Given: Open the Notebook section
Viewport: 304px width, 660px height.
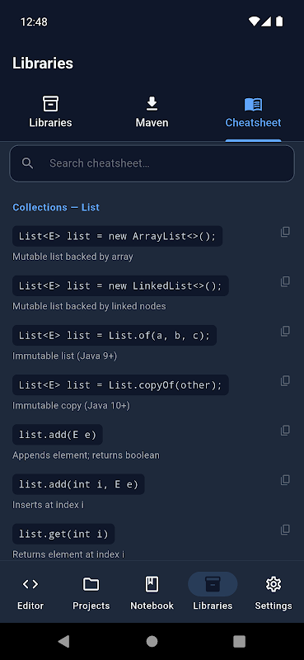Looking at the screenshot, I should tap(152, 593).
